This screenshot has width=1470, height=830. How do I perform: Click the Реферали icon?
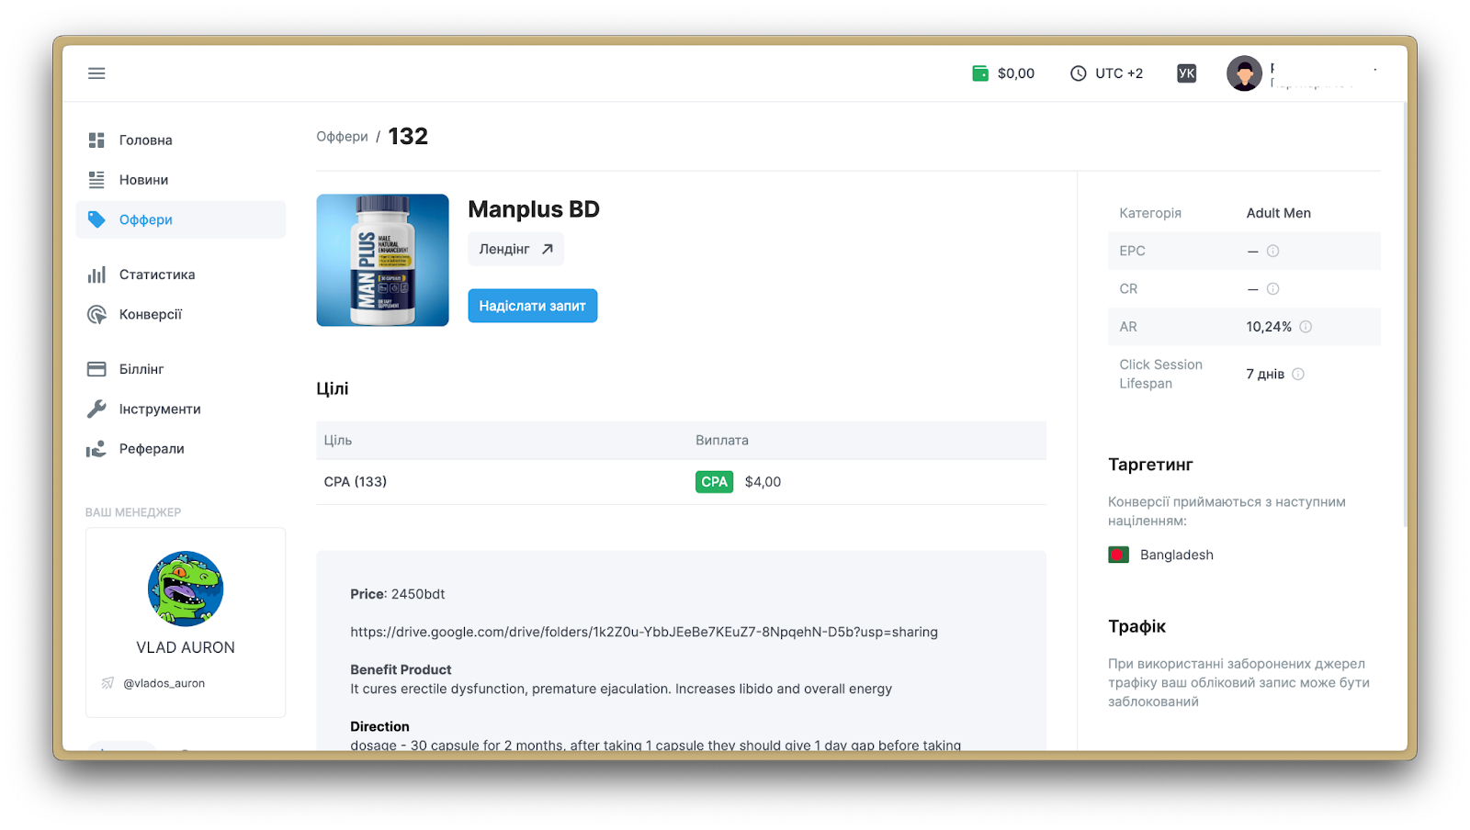click(96, 449)
